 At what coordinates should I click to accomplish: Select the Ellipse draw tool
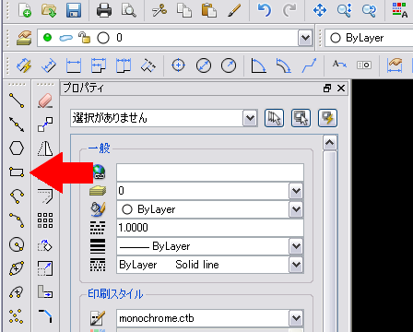[x=17, y=268]
